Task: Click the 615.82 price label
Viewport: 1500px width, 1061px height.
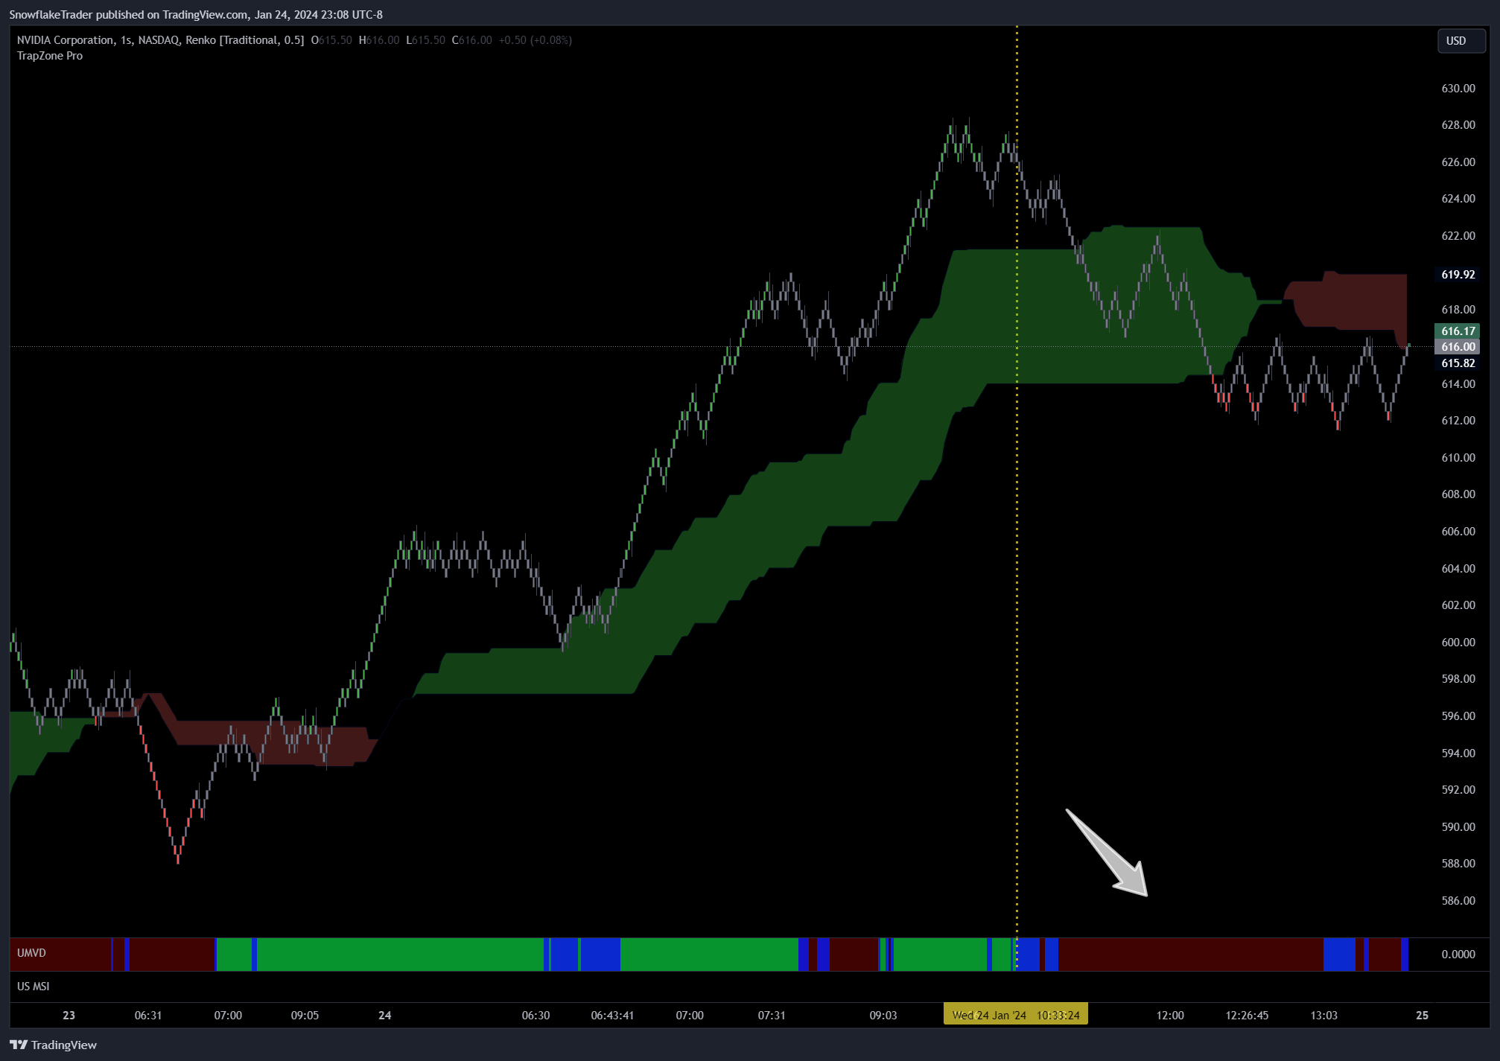Action: [1458, 363]
